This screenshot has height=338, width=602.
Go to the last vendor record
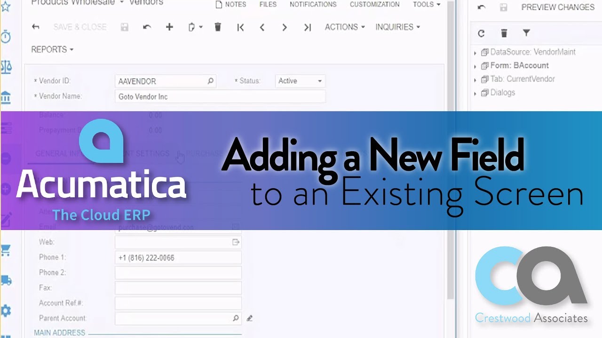308,27
